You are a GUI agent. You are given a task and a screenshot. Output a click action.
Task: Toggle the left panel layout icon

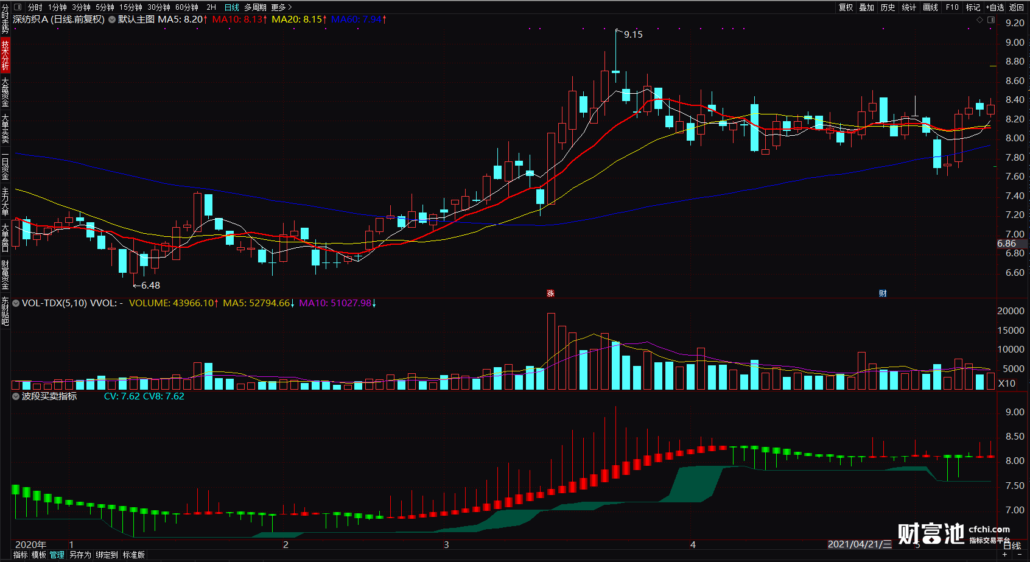17,7
